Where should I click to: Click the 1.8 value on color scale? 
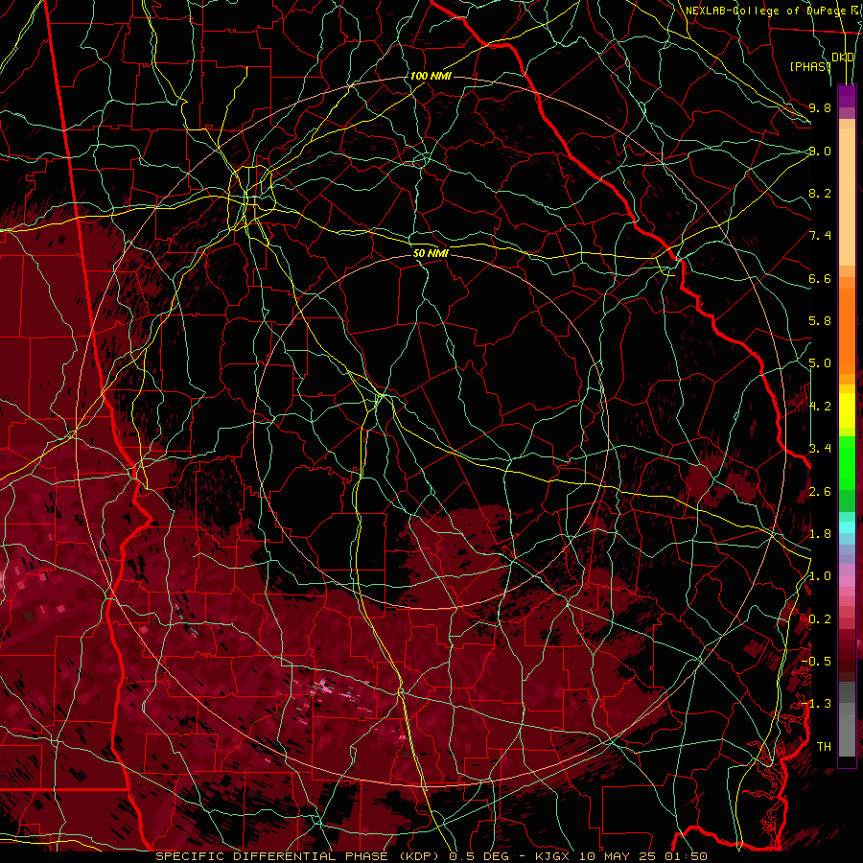820,534
